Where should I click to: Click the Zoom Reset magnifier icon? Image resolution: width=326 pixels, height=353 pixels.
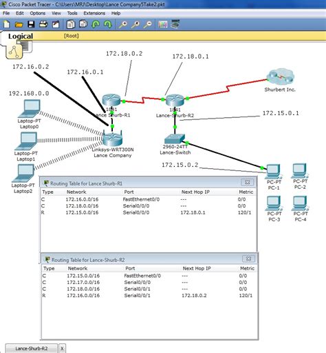coord(135,24)
